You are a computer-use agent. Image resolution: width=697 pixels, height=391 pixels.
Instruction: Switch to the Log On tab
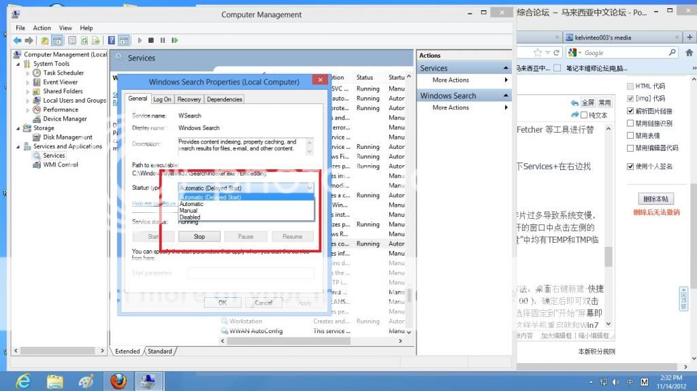(162, 99)
